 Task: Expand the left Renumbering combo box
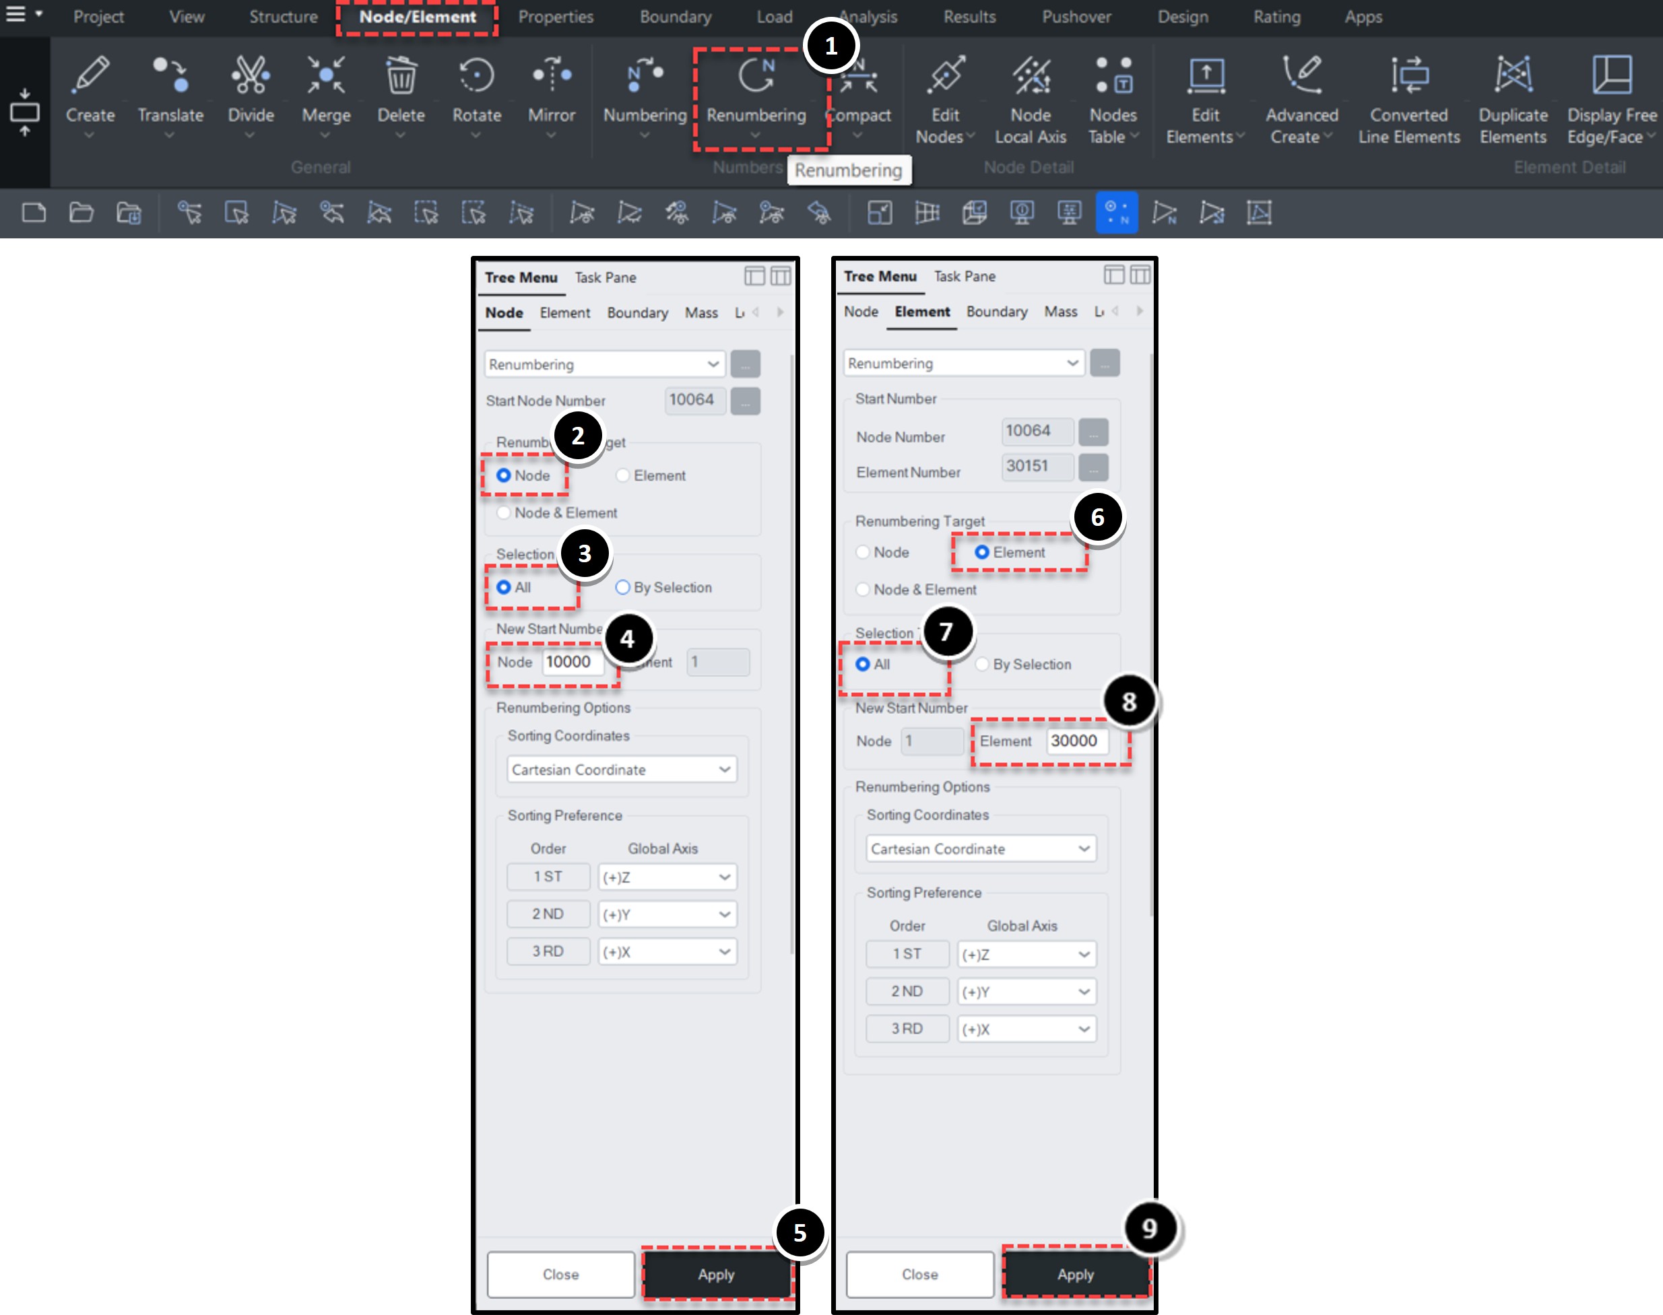(x=605, y=364)
